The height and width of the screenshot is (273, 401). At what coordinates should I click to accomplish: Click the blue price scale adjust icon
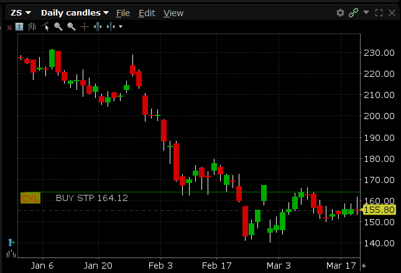pyautogui.click(x=11, y=242)
